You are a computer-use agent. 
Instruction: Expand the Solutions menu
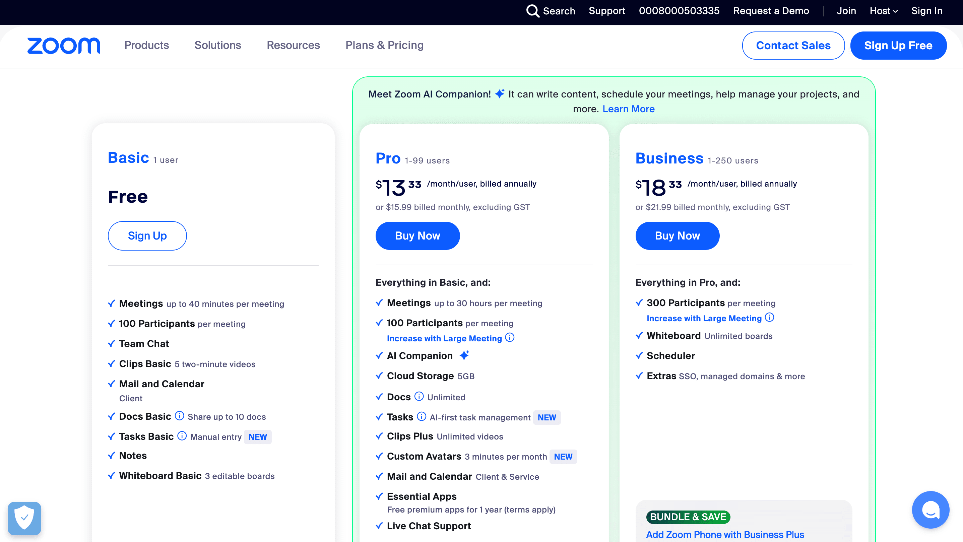click(217, 45)
